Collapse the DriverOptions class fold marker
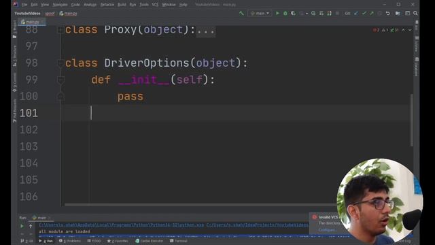The width and height of the screenshot is (435, 245). [60, 63]
